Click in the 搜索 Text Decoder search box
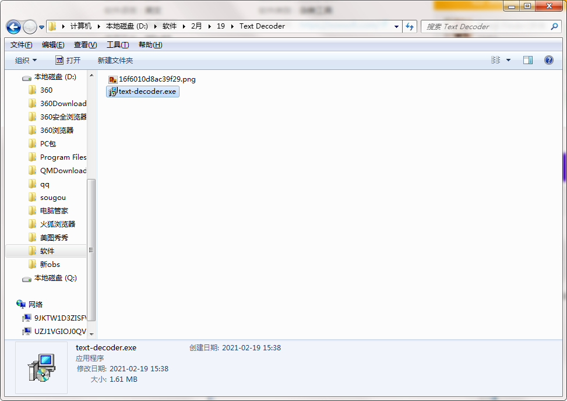 pos(484,26)
